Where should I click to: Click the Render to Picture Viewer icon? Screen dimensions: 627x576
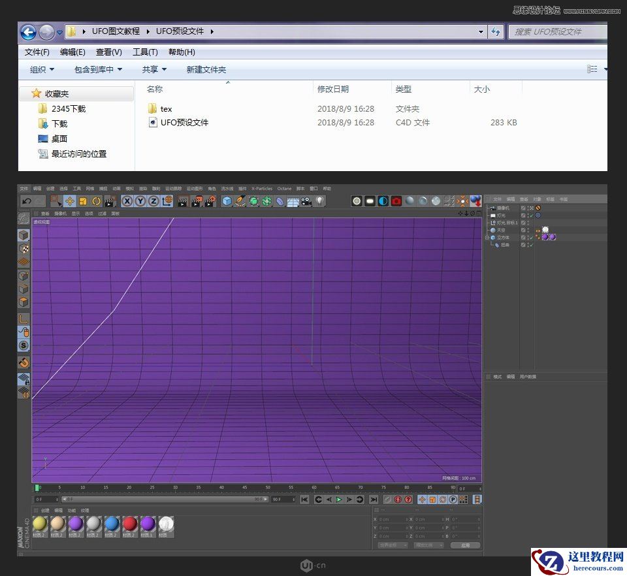point(197,201)
